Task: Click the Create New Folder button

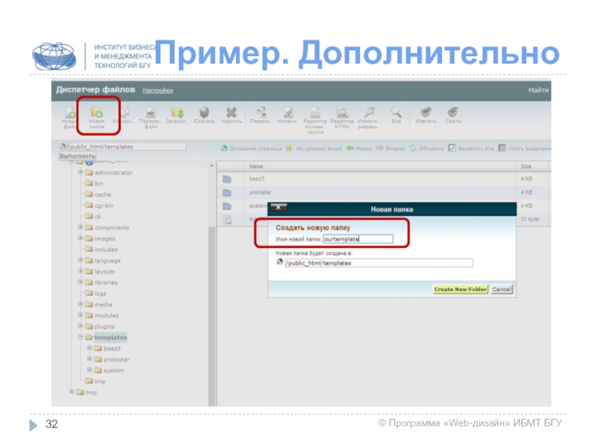Action: 460,289
